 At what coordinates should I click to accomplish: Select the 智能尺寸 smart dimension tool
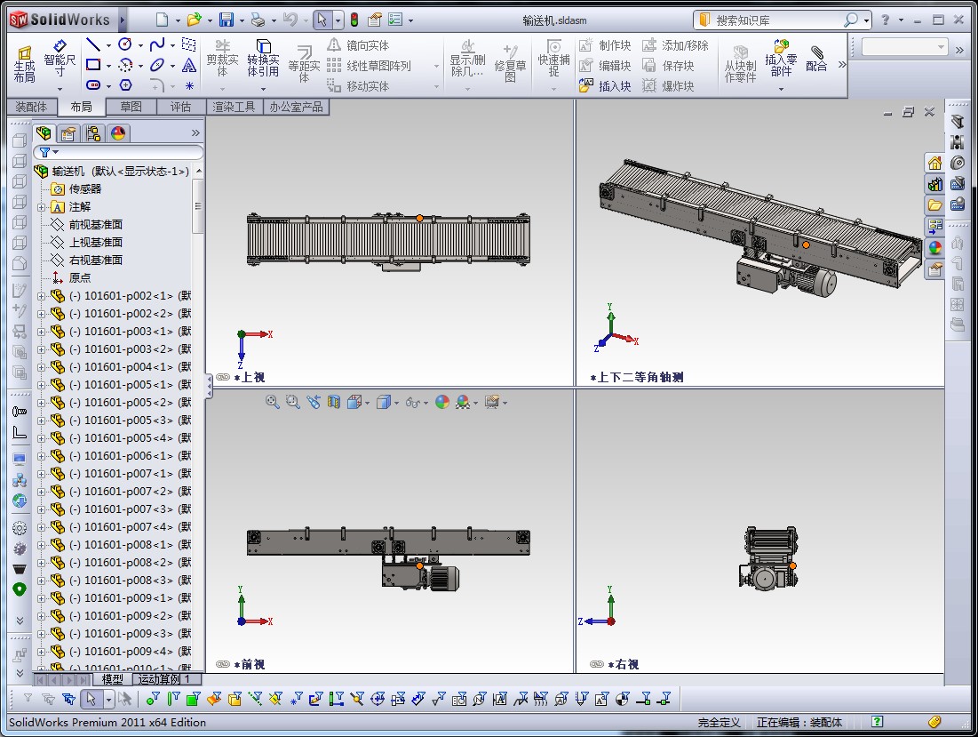(x=60, y=60)
